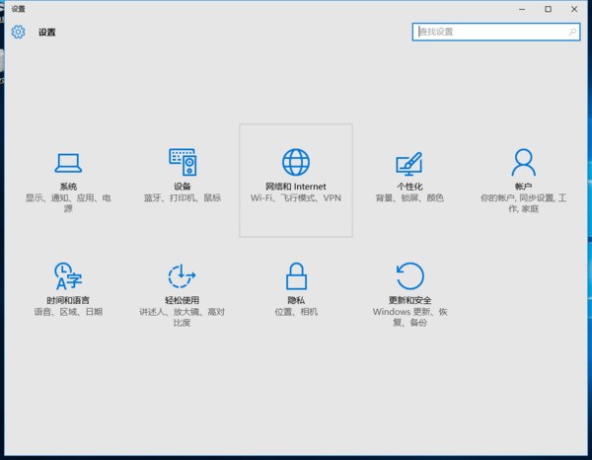Click the 帐户 label text
Viewport: 592px width, 460px height.
pyautogui.click(x=523, y=187)
